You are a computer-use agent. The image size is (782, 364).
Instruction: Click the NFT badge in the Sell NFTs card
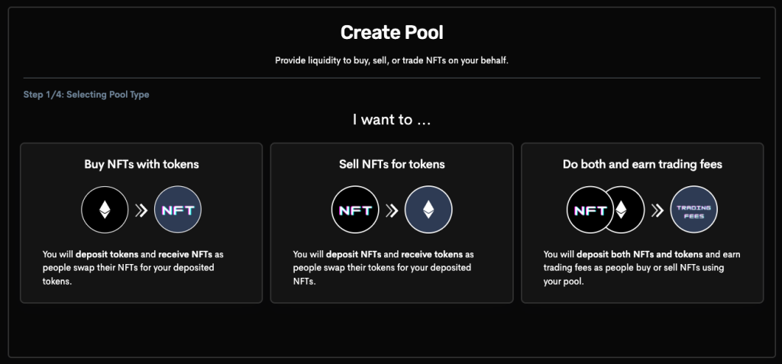click(x=355, y=209)
